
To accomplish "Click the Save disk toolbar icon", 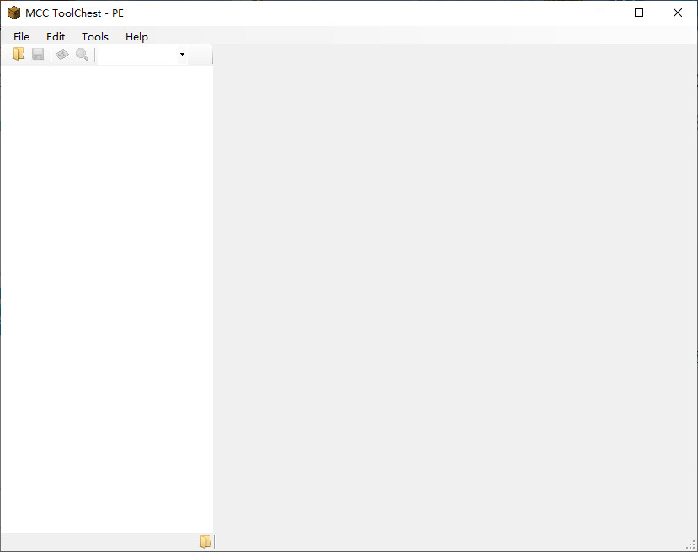I will point(38,54).
